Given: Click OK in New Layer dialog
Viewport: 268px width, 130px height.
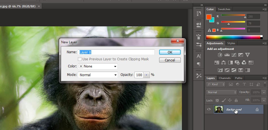Looking at the screenshot, I should 170,52.
